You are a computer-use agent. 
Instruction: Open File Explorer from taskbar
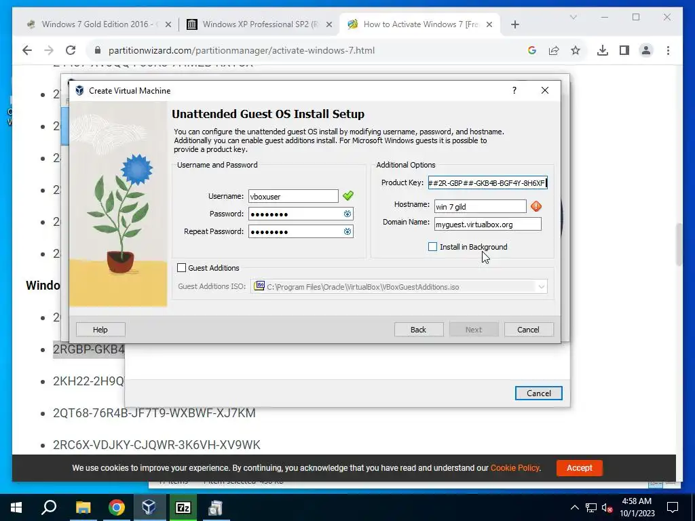pos(83,507)
